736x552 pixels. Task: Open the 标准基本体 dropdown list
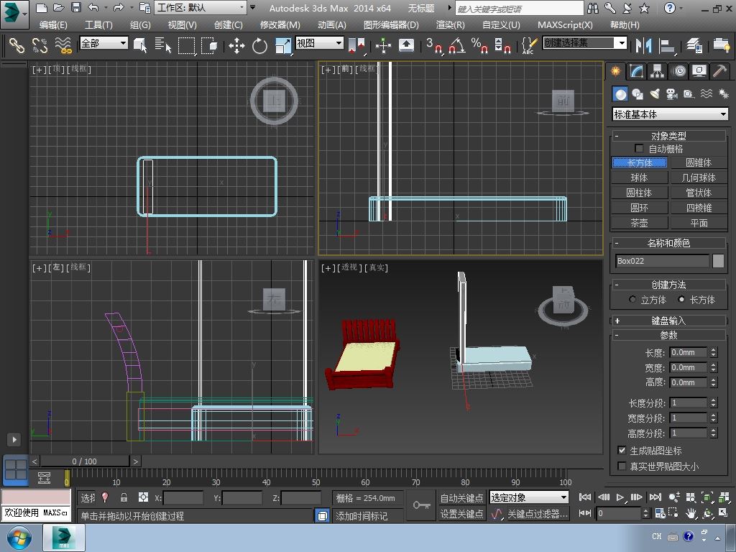pyautogui.click(x=670, y=114)
